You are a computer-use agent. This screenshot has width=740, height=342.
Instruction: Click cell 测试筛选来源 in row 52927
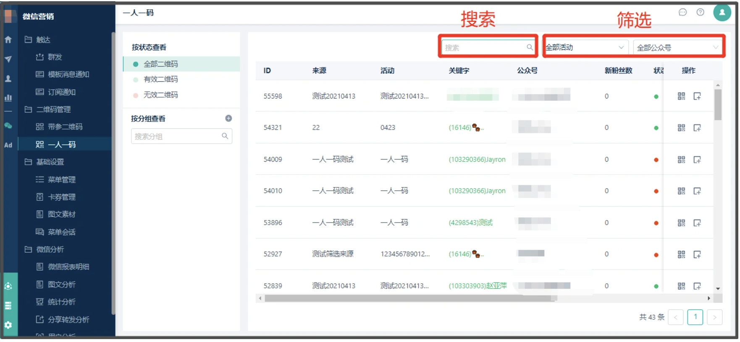coord(333,254)
